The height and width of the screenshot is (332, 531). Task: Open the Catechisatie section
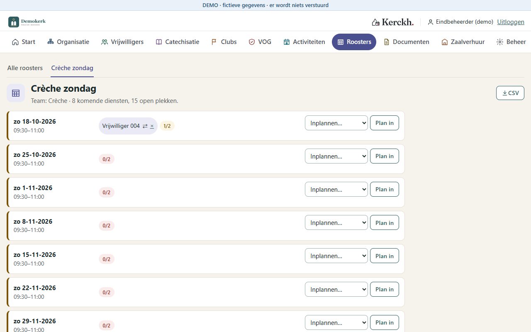point(177,42)
